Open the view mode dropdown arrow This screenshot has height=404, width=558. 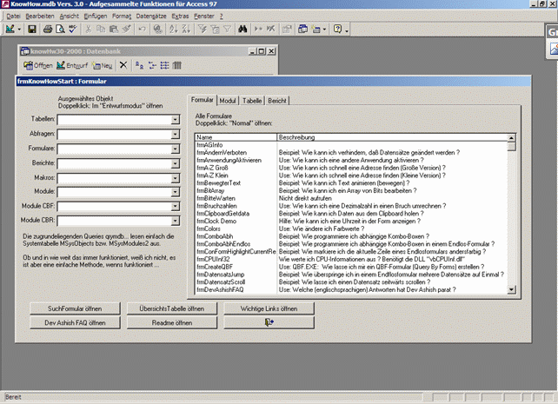19,30
